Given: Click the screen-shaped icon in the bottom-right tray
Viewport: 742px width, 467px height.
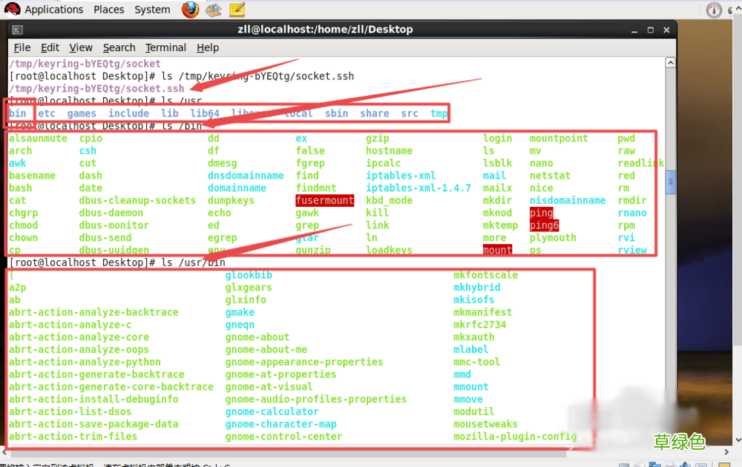Looking at the screenshot, I should pyautogui.click(x=701, y=464).
